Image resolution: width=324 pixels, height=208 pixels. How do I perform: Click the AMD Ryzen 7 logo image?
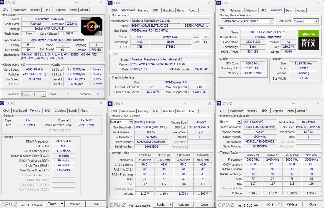[x=92, y=26]
